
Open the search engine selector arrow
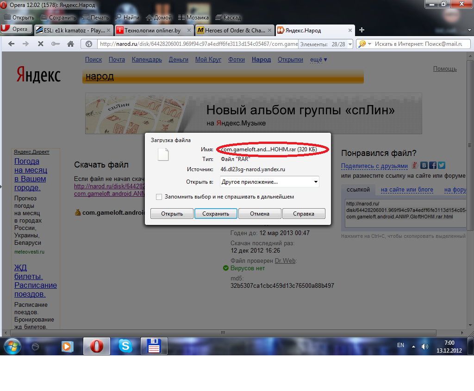click(369, 44)
